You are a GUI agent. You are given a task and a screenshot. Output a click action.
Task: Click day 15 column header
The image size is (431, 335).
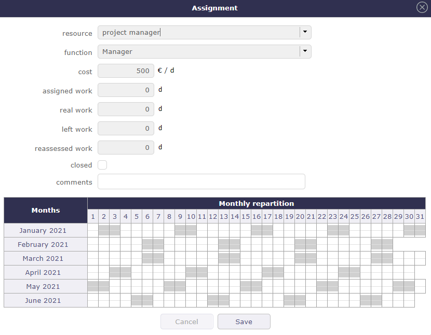point(246,216)
